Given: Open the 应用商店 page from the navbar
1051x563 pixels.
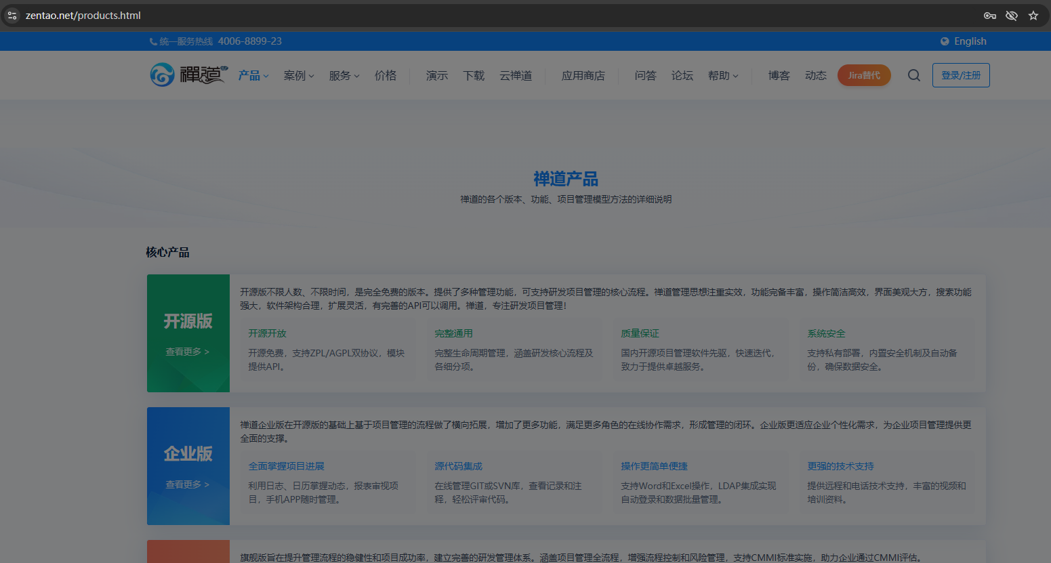Looking at the screenshot, I should (583, 75).
